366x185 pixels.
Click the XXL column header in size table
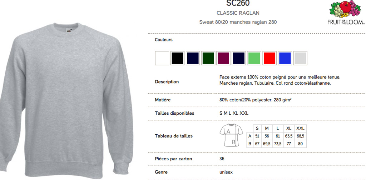(x=300, y=128)
